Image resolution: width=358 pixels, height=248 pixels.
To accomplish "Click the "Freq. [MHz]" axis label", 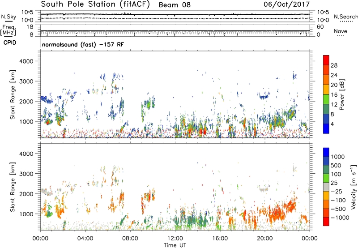I will (x=9, y=30).
